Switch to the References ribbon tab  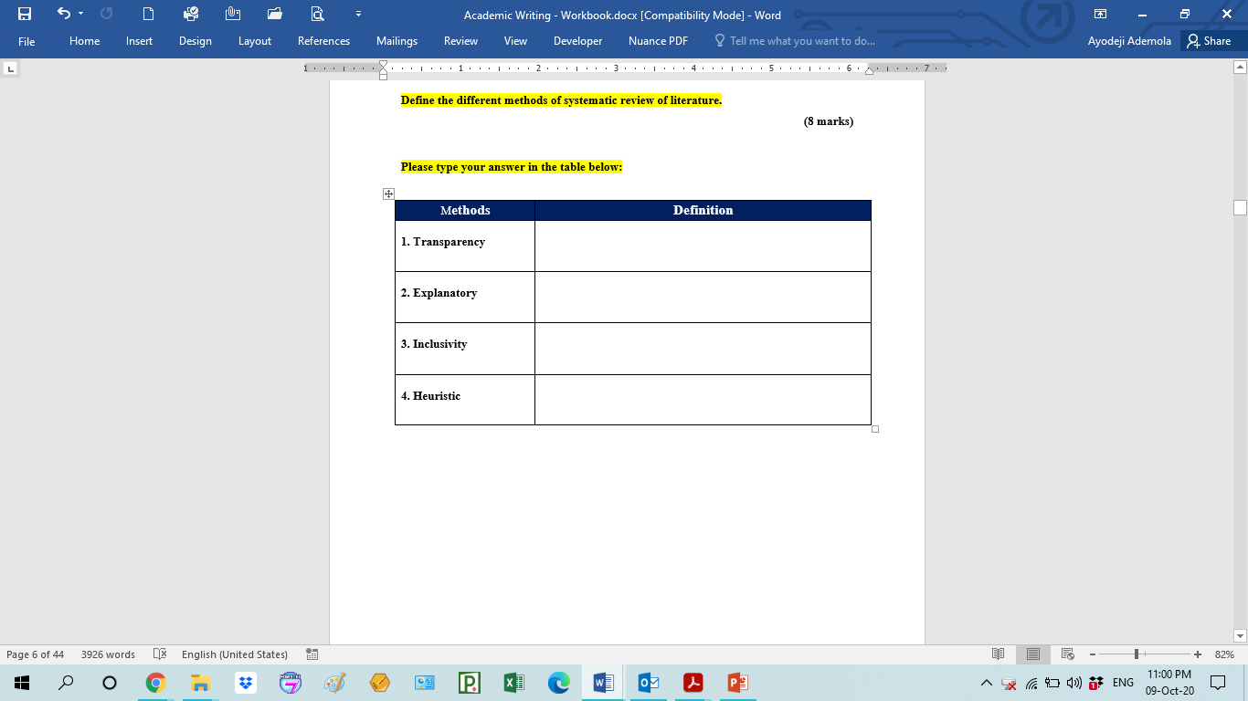pos(323,41)
